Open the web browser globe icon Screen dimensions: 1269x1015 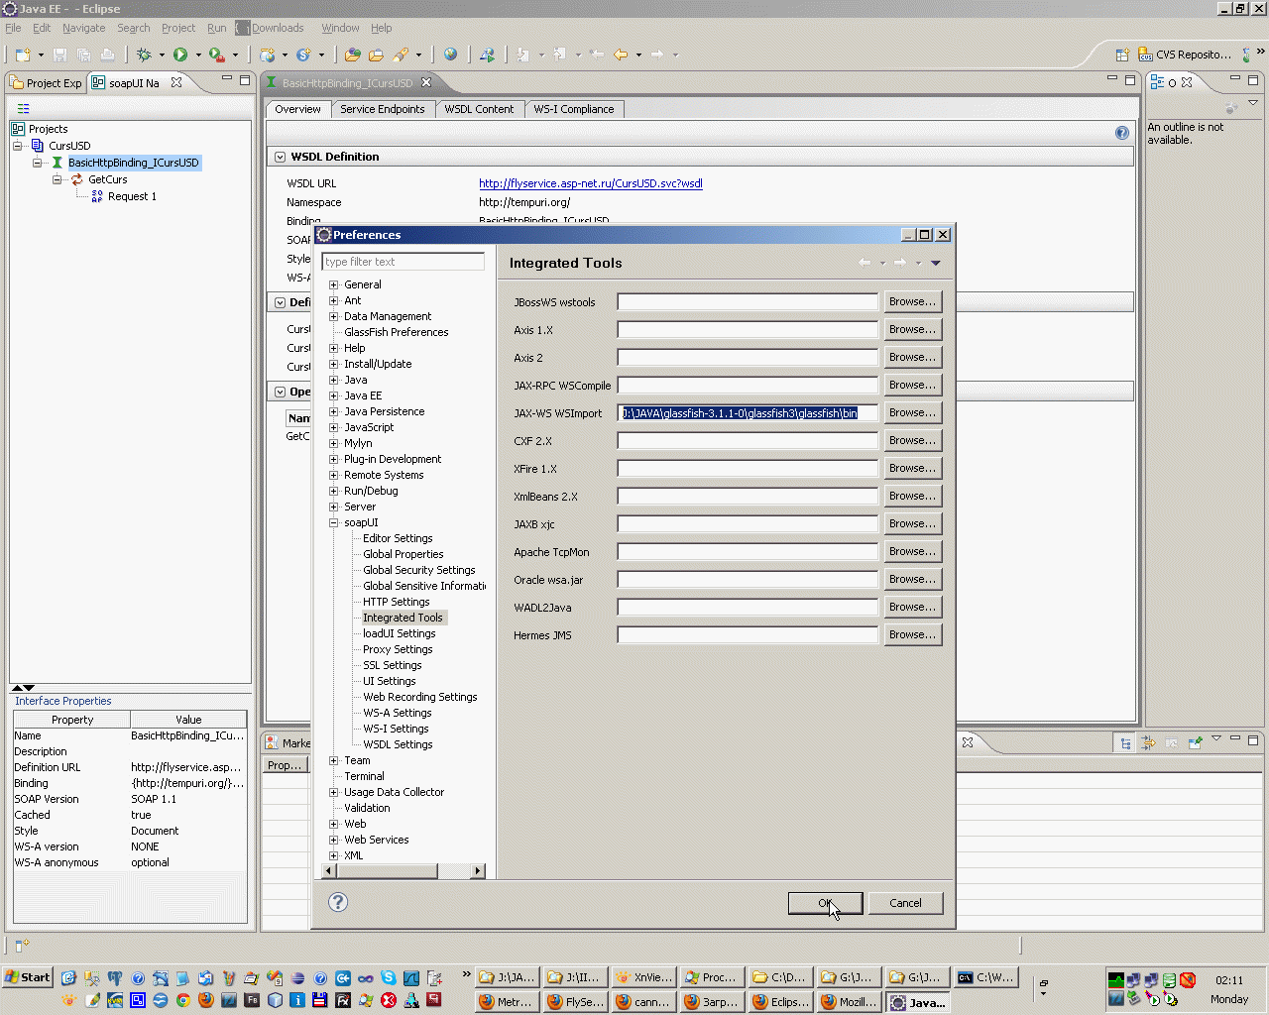tap(450, 56)
